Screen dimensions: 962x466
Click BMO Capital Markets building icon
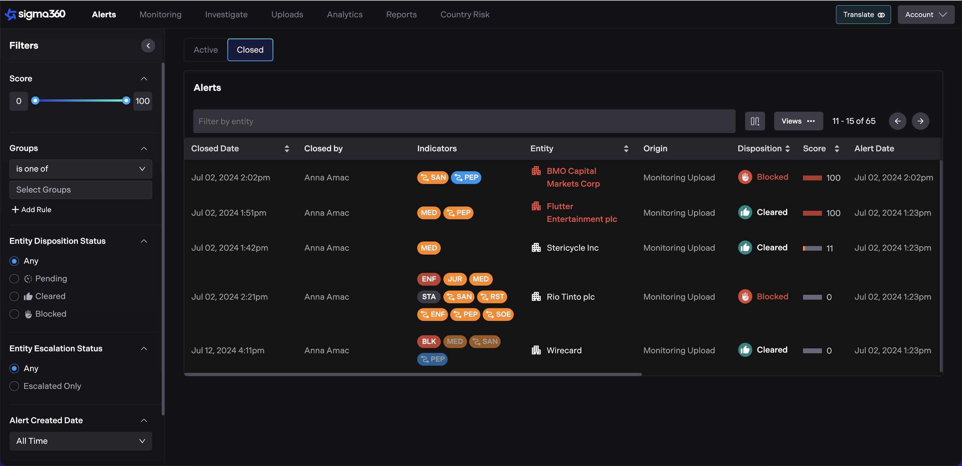tap(536, 171)
